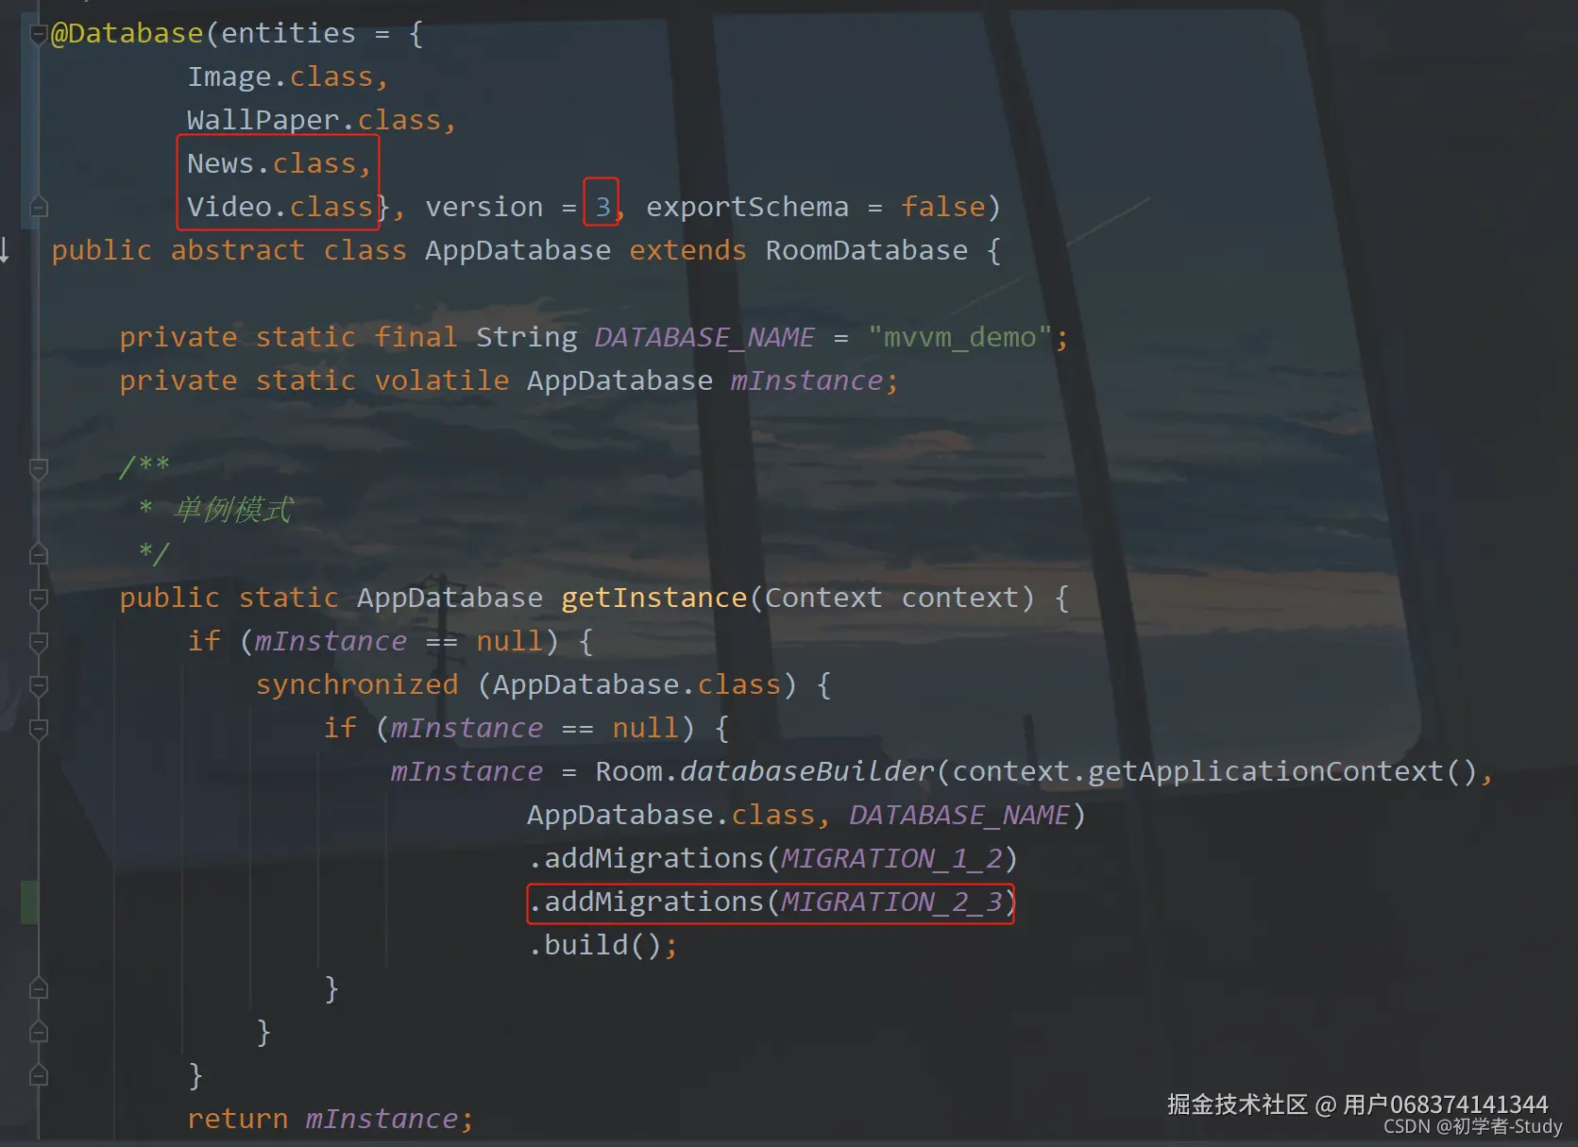1578x1147 pixels.
Task: Click the volatile keyword
Action: (x=441, y=380)
